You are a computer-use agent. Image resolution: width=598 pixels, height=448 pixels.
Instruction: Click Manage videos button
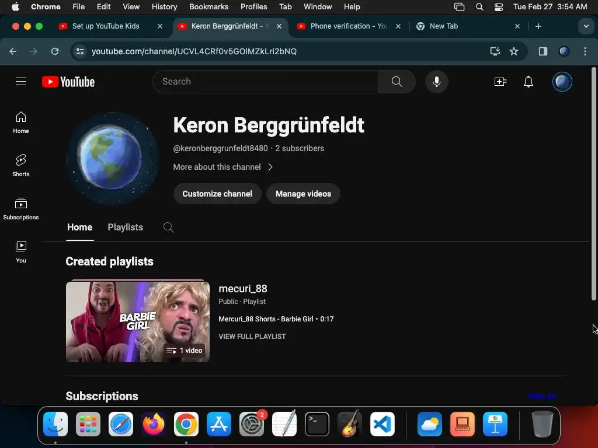tap(303, 194)
